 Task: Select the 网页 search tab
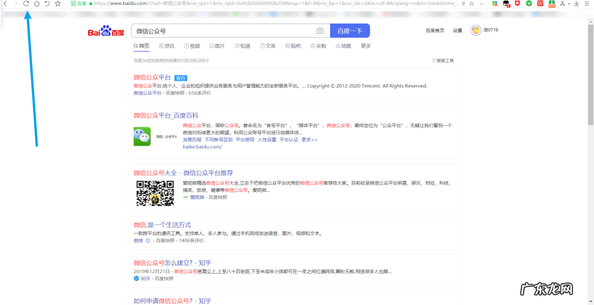(141, 46)
